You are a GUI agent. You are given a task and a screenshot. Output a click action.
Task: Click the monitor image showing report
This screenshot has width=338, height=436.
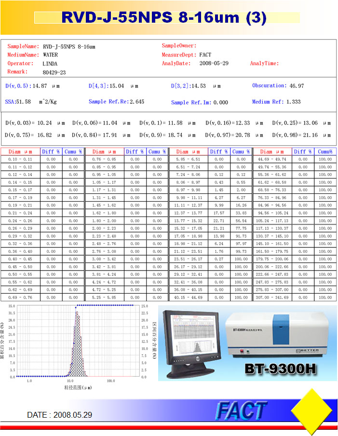192,344
